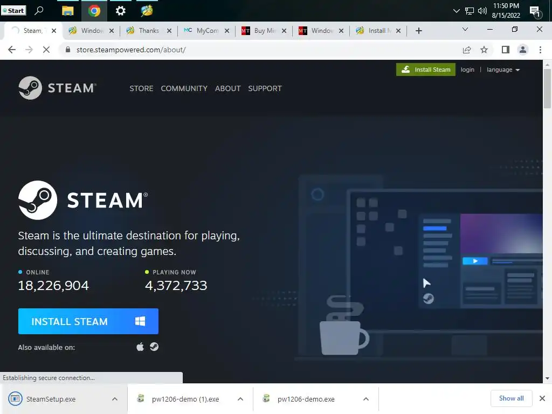The width and height of the screenshot is (552, 414).
Task: Toggle the Chrome side panel
Action: pos(506,50)
